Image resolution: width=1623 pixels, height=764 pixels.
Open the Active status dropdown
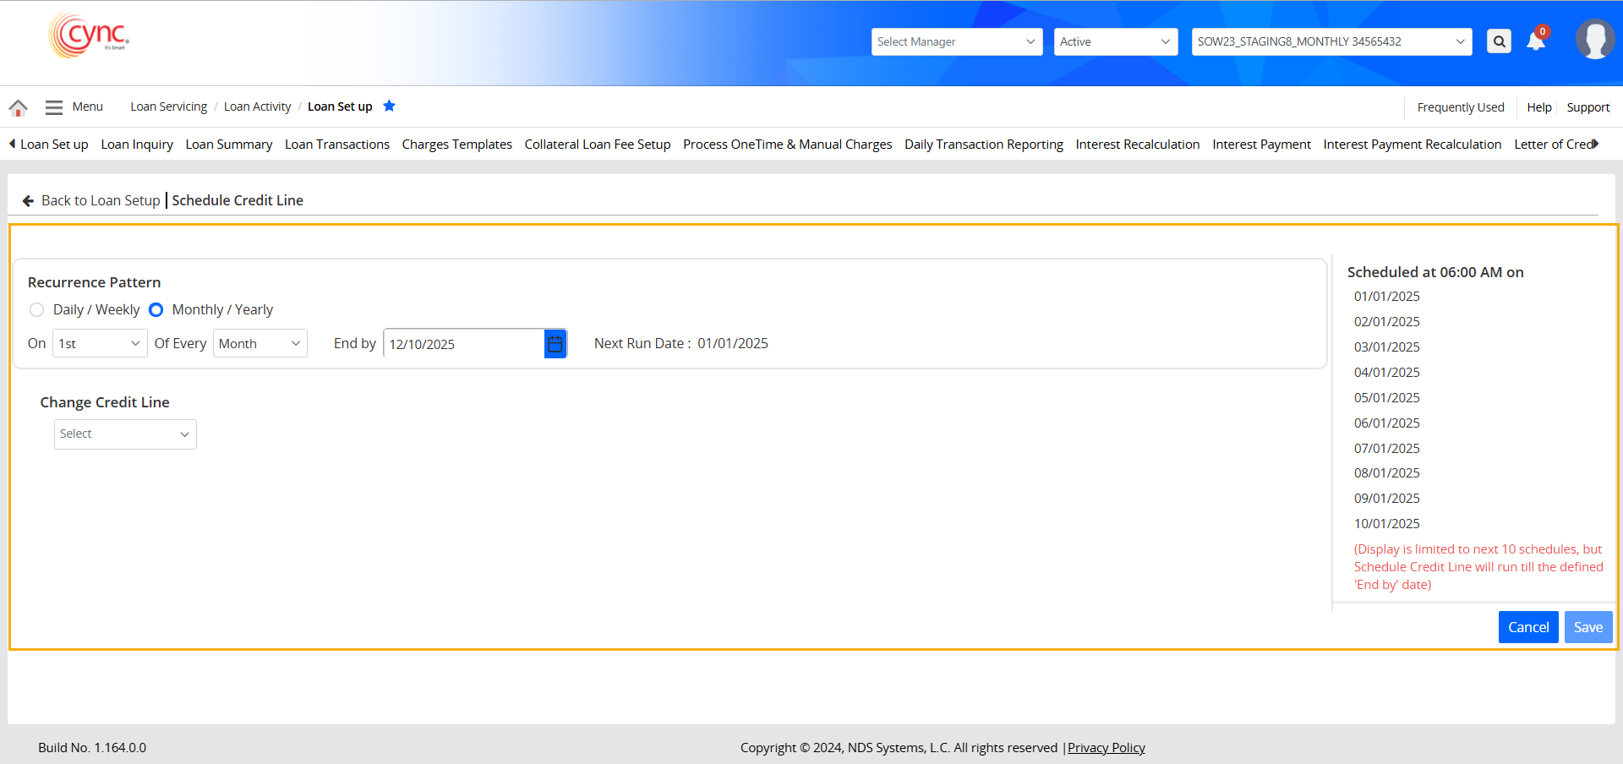[x=1115, y=41]
